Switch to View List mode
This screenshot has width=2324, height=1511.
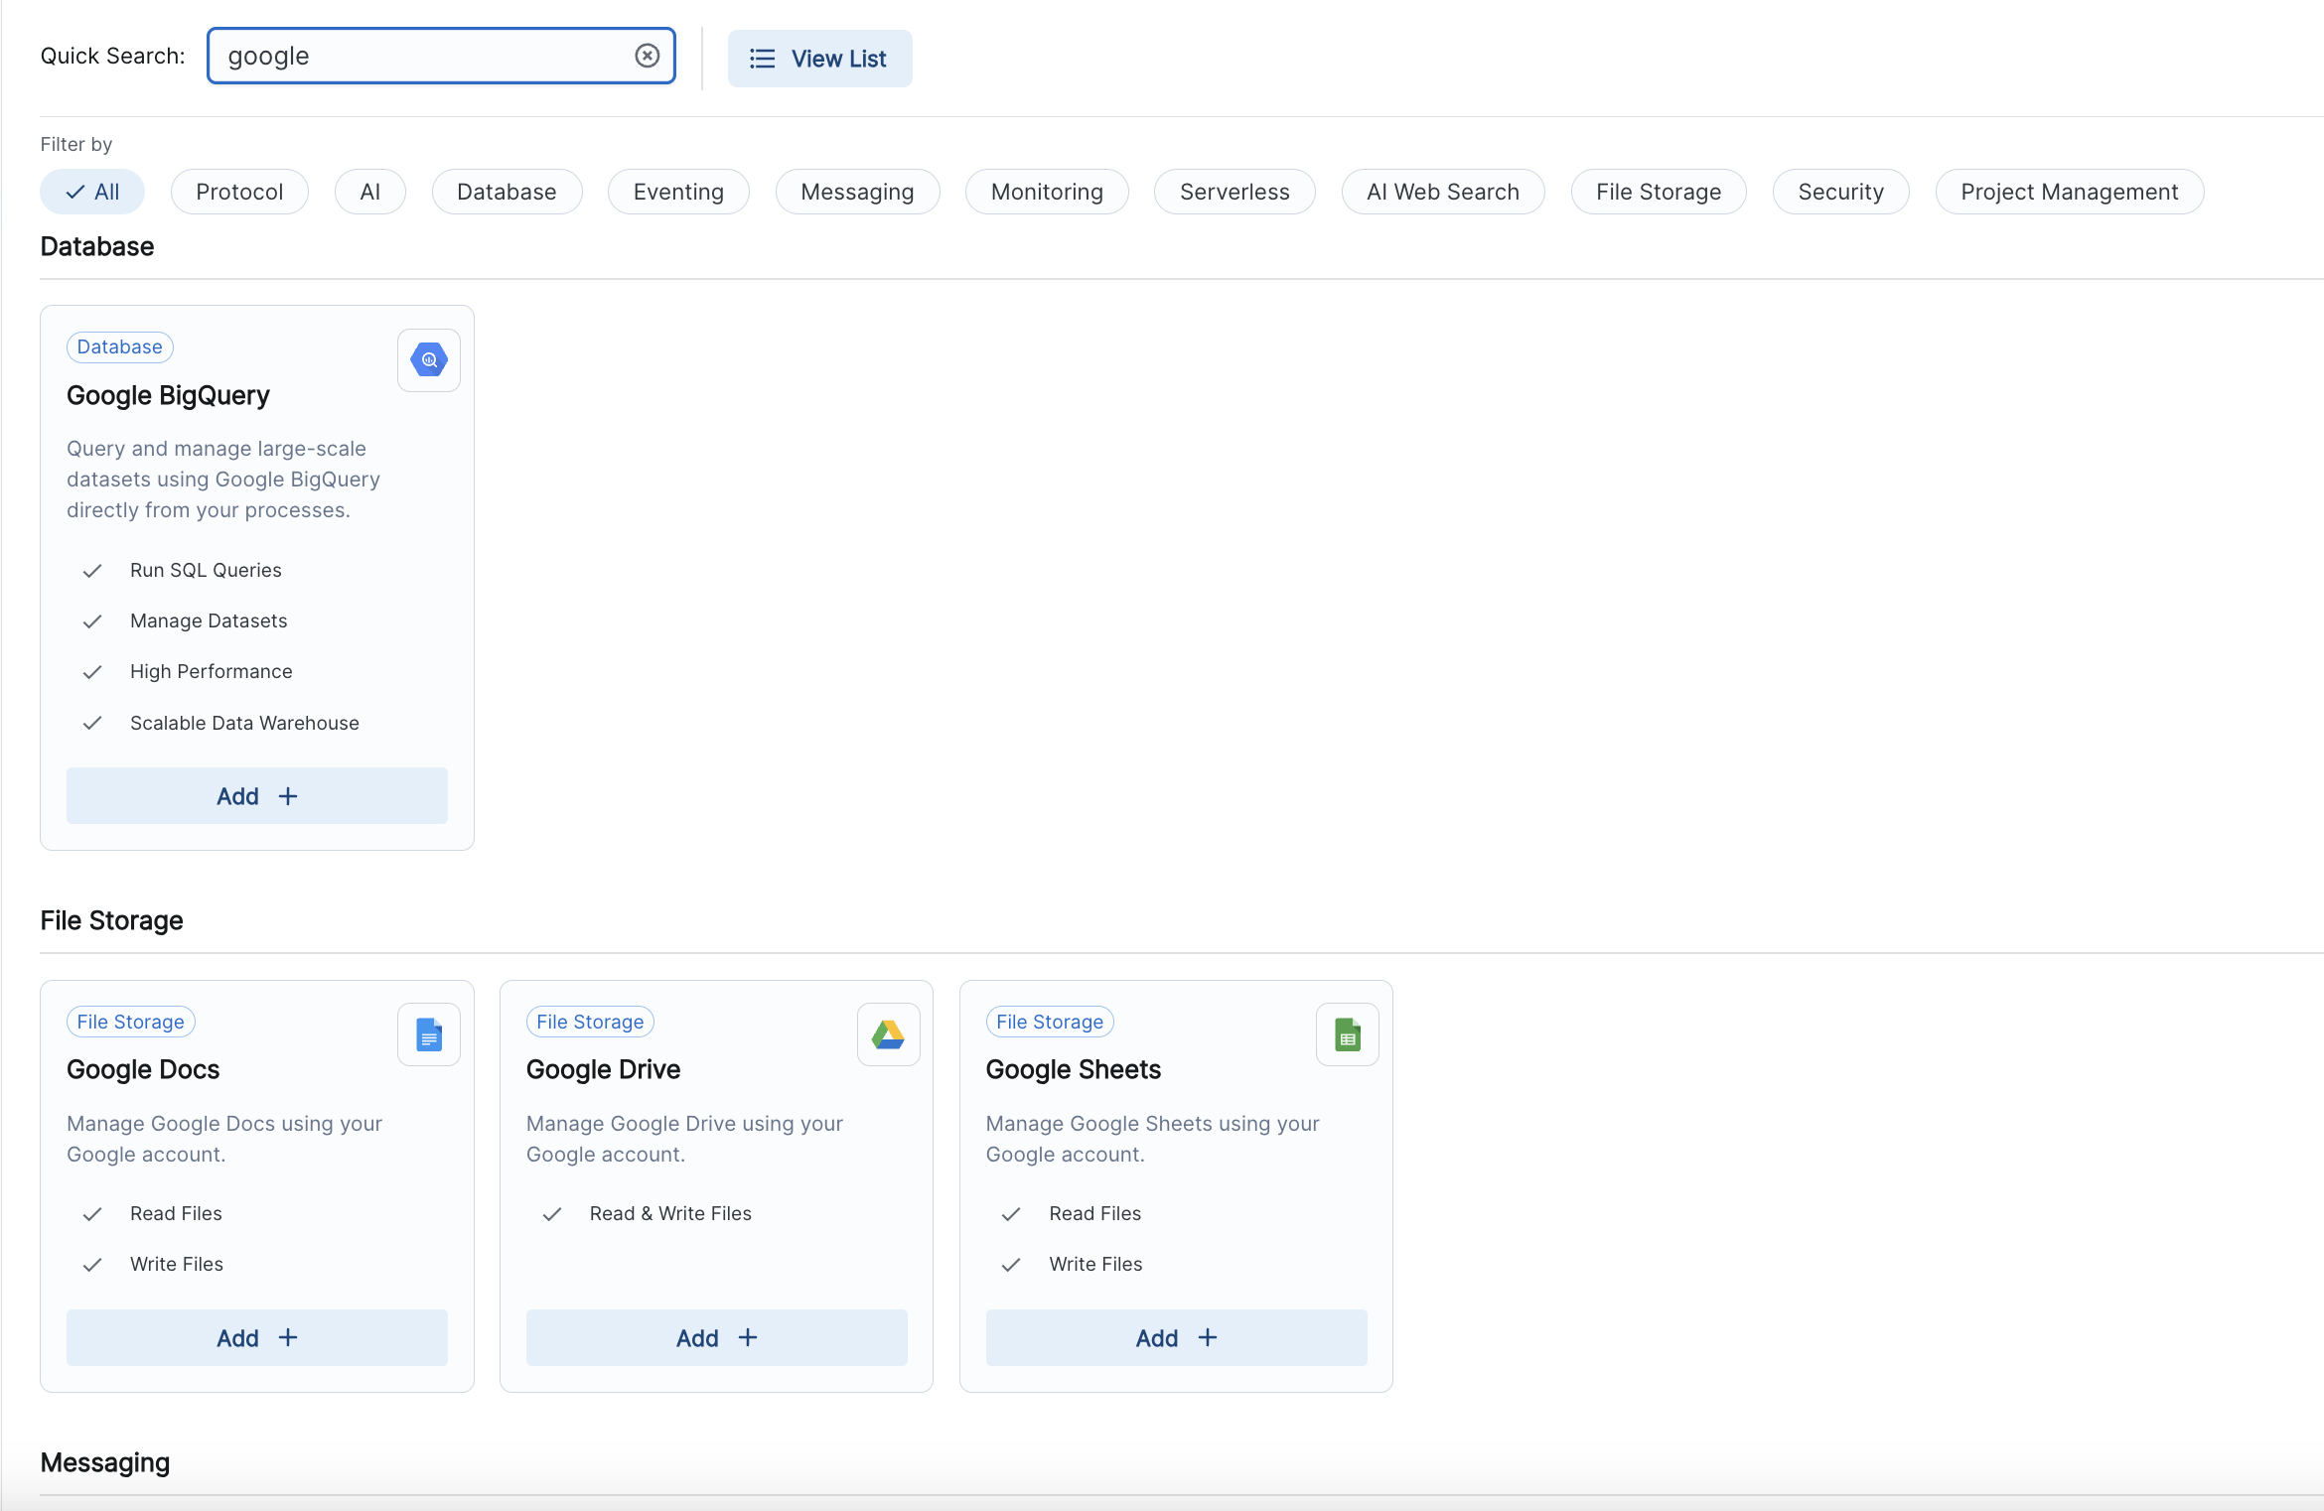tap(819, 59)
